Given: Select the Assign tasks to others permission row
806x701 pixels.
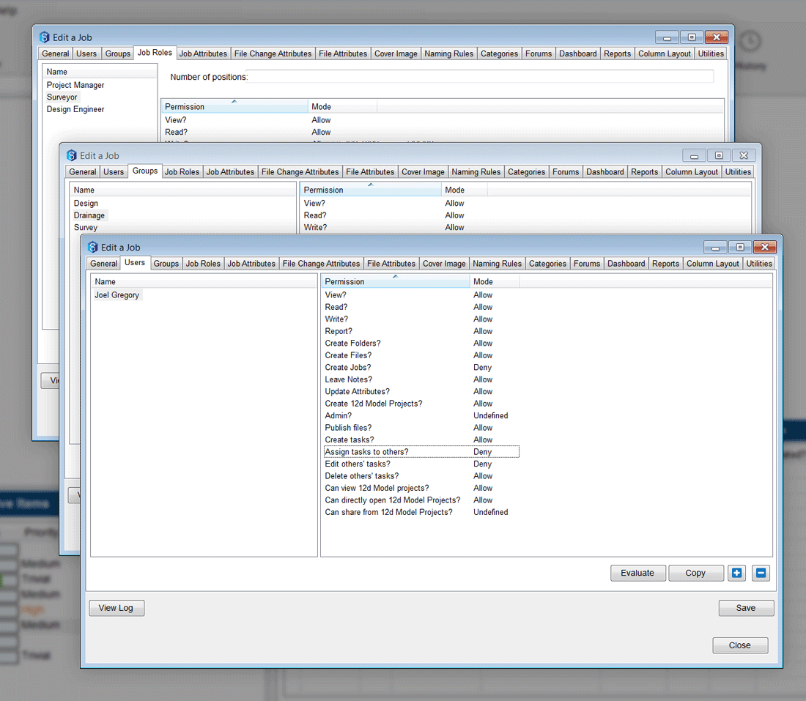Looking at the screenshot, I should click(366, 452).
